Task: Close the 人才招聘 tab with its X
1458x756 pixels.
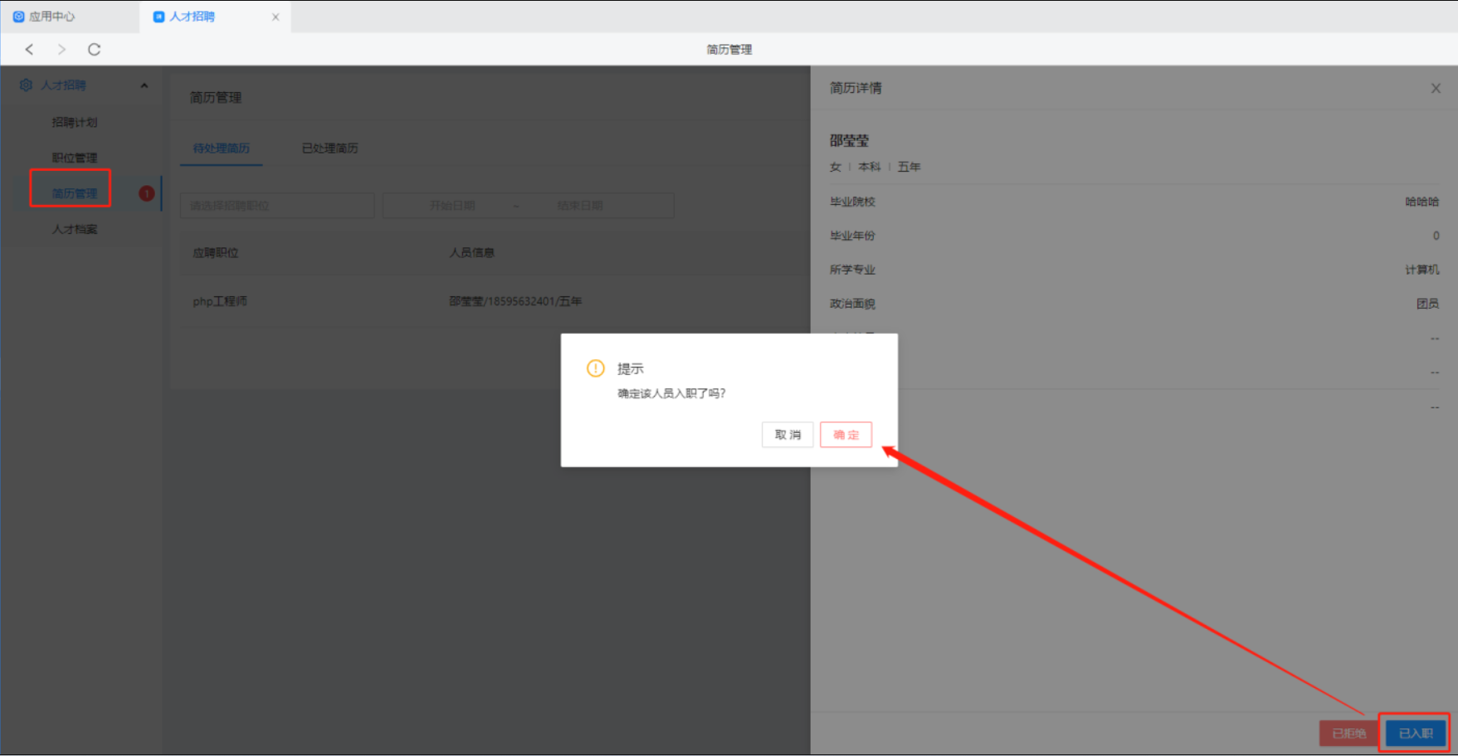Action: pos(276,17)
